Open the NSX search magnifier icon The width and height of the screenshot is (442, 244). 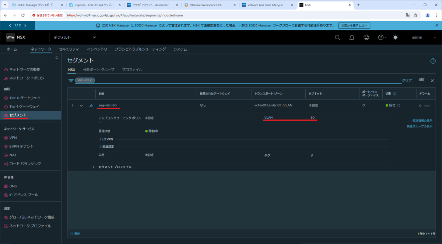tap(337, 37)
